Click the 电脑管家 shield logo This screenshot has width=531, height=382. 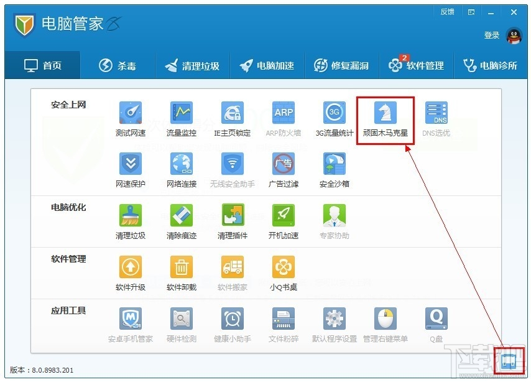click(24, 24)
